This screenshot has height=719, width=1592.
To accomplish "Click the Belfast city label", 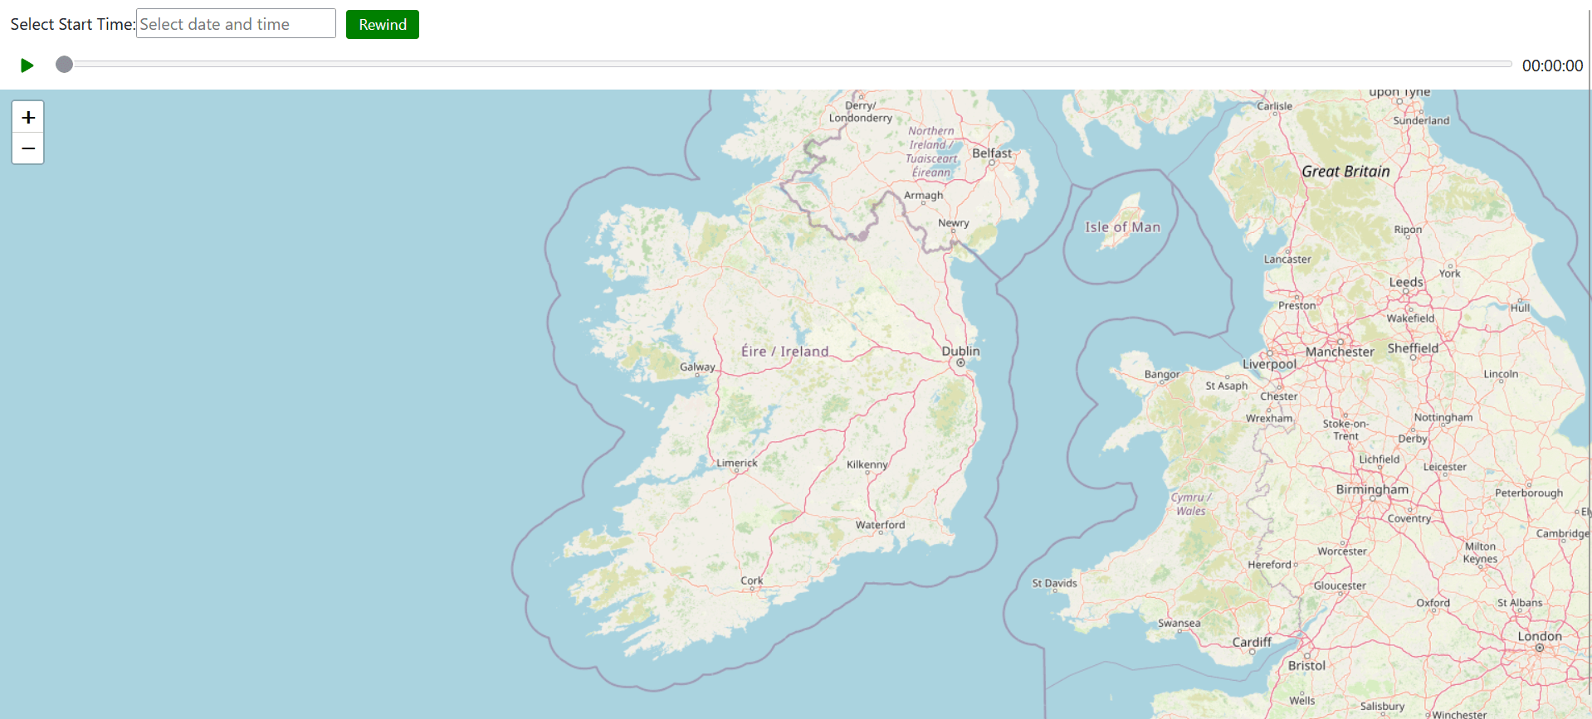I will pyautogui.click(x=992, y=153).
